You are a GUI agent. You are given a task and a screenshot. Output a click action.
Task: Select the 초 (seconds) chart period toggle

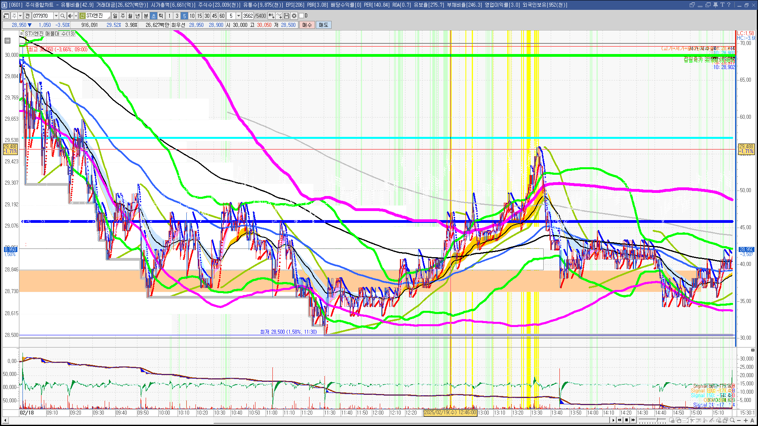click(153, 16)
